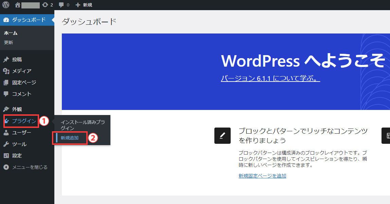Click the 外観 paintbrush icon
The image size is (390, 204).
[x=6, y=109]
